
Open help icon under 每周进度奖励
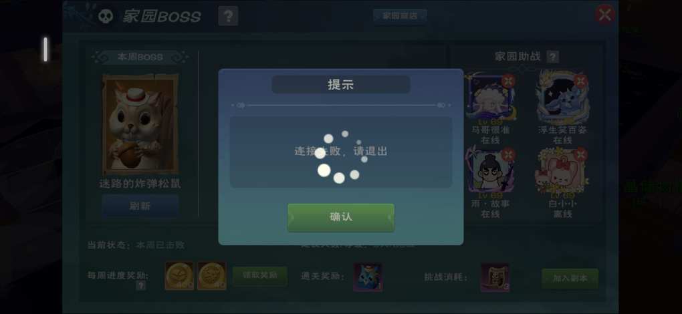click(140, 285)
